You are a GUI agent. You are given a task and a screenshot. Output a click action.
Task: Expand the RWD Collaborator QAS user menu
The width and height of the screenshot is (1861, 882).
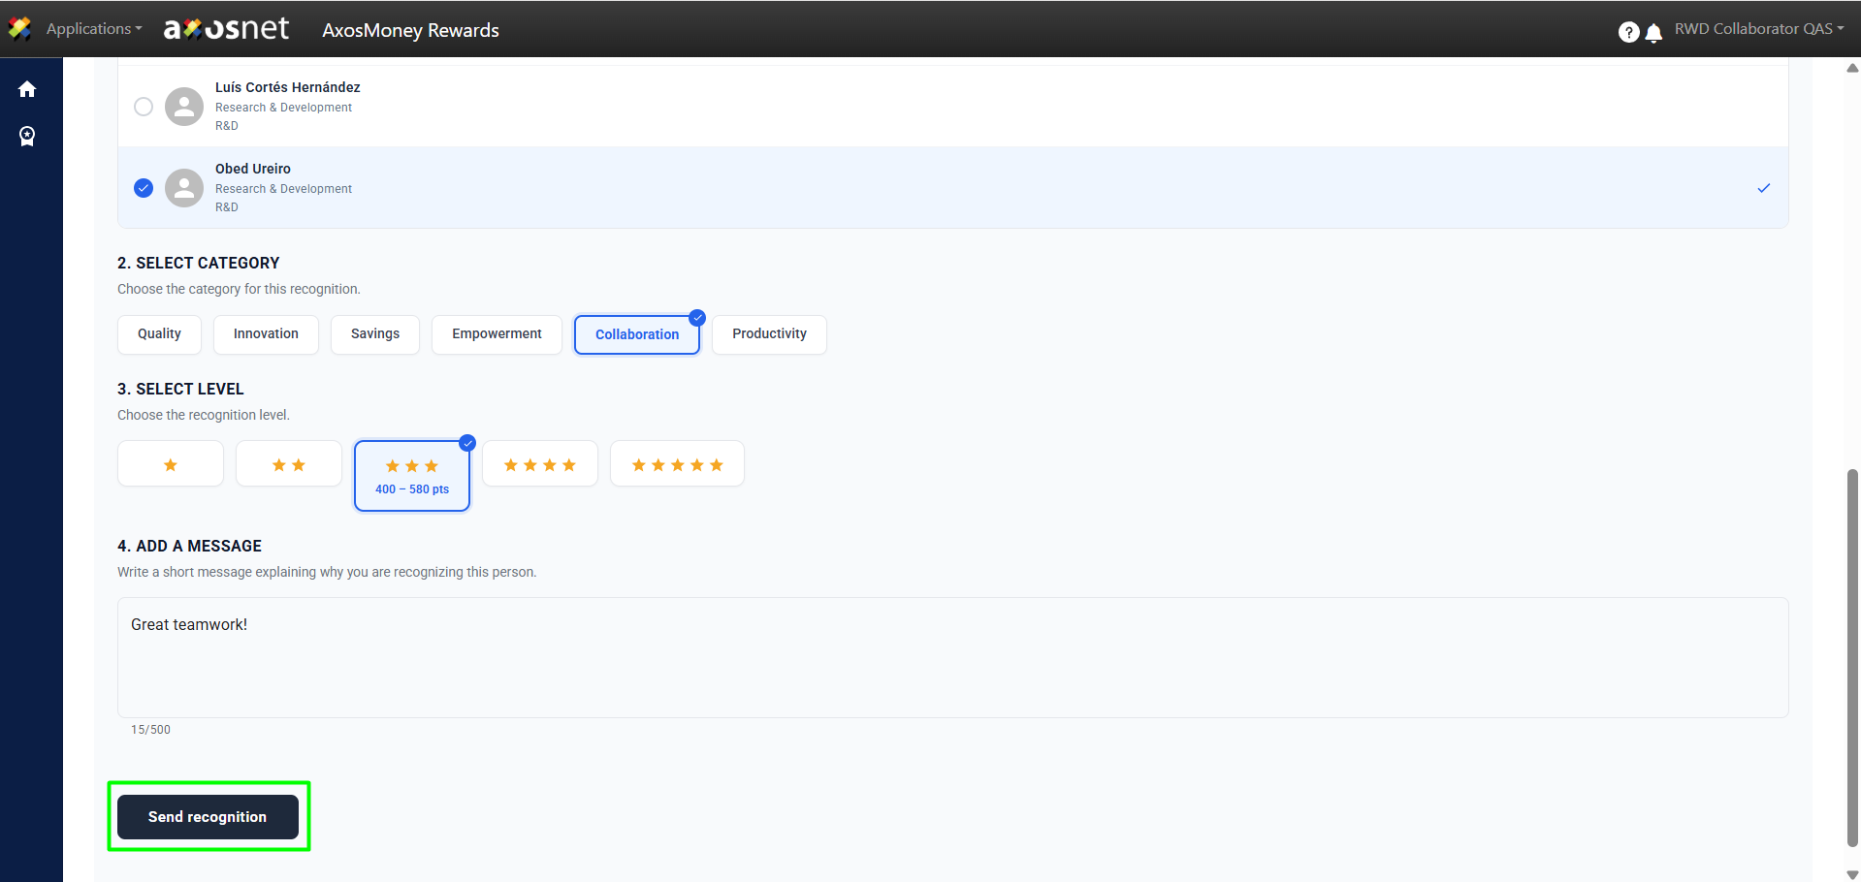pyautogui.click(x=1758, y=29)
